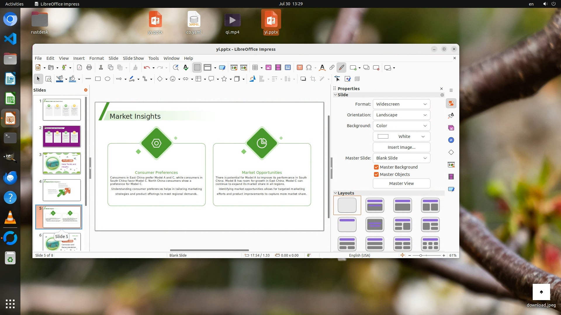
Task: Click the Master View button
Action: [x=401, y=183]
